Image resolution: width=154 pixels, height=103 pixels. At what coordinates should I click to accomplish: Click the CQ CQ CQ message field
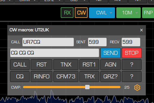coord(54,53)
